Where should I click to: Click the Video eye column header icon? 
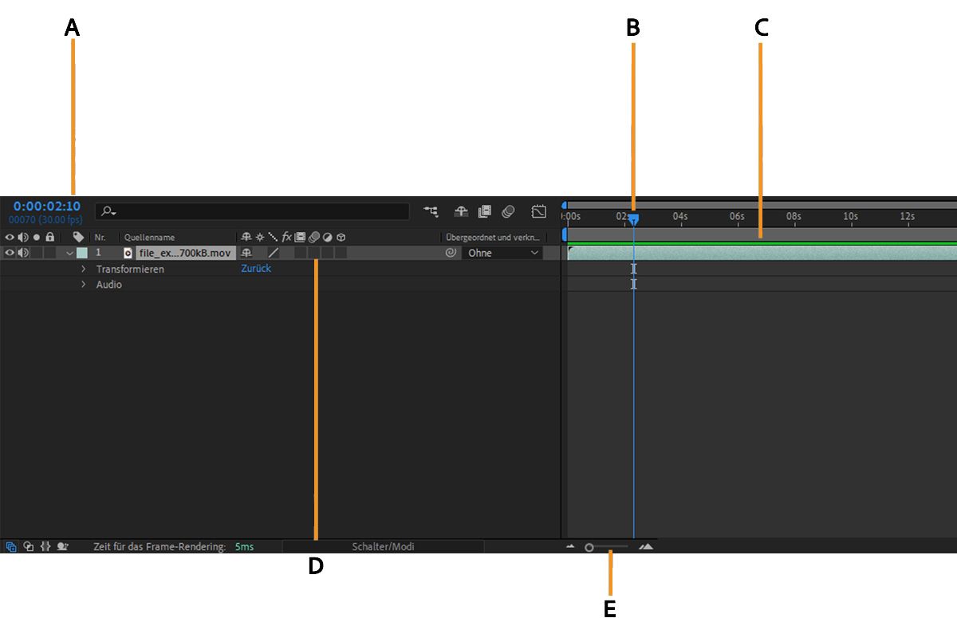pos(10,237)
